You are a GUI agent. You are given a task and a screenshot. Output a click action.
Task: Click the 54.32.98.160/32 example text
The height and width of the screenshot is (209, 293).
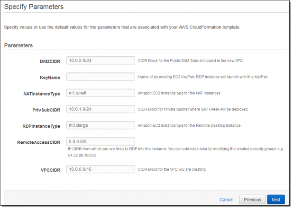(82, 156)
